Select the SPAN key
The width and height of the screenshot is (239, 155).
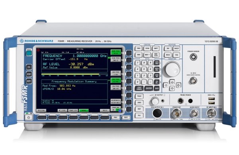click(147, 48)
